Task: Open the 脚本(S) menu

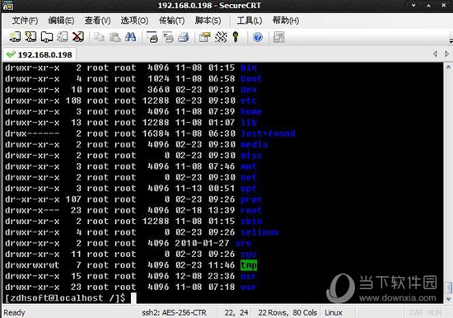Action: click(x=208, y=21)
